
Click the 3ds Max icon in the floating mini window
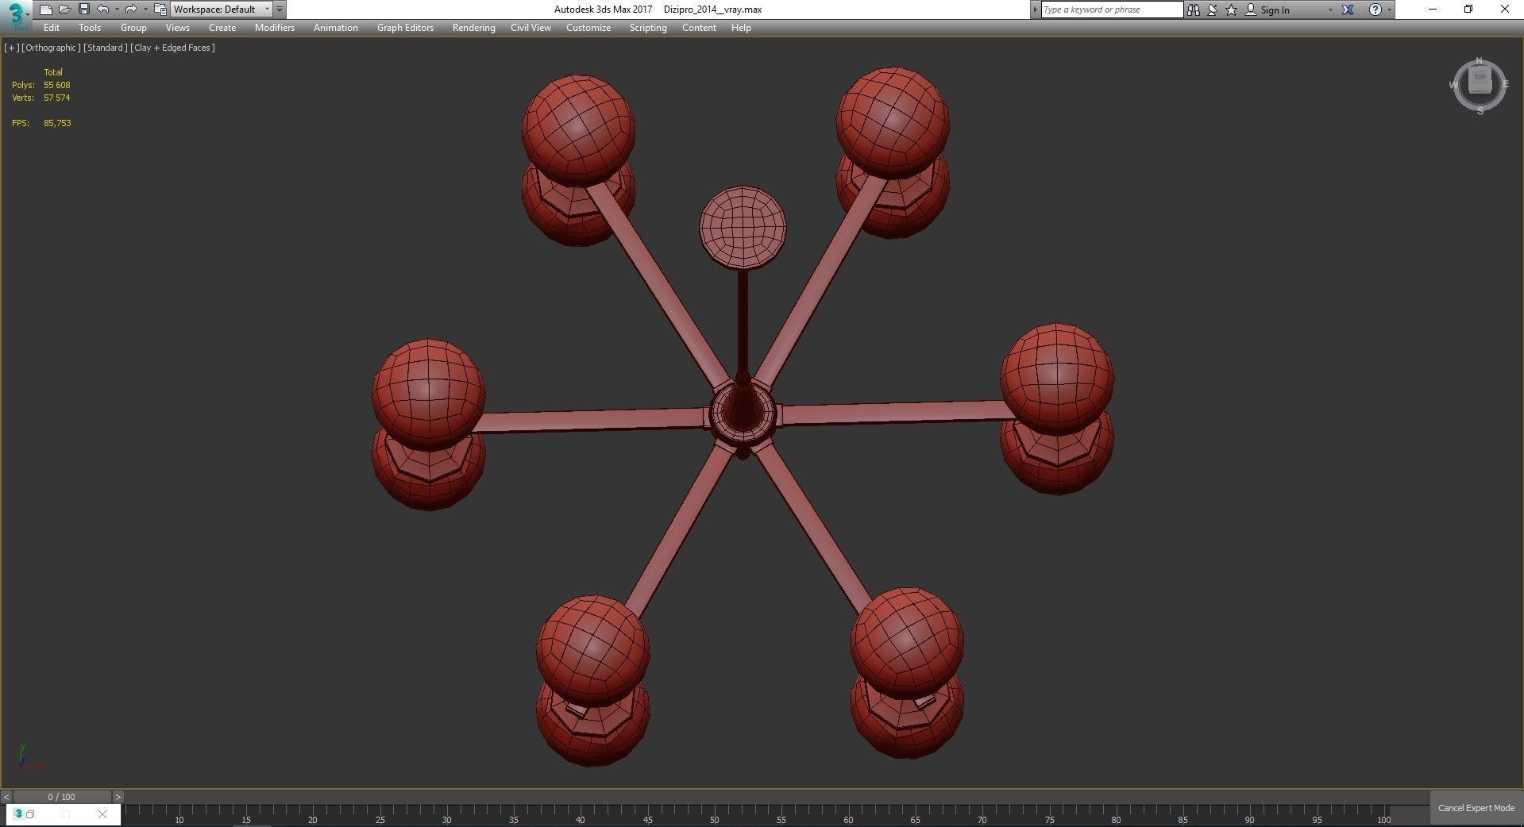point(19,814)
